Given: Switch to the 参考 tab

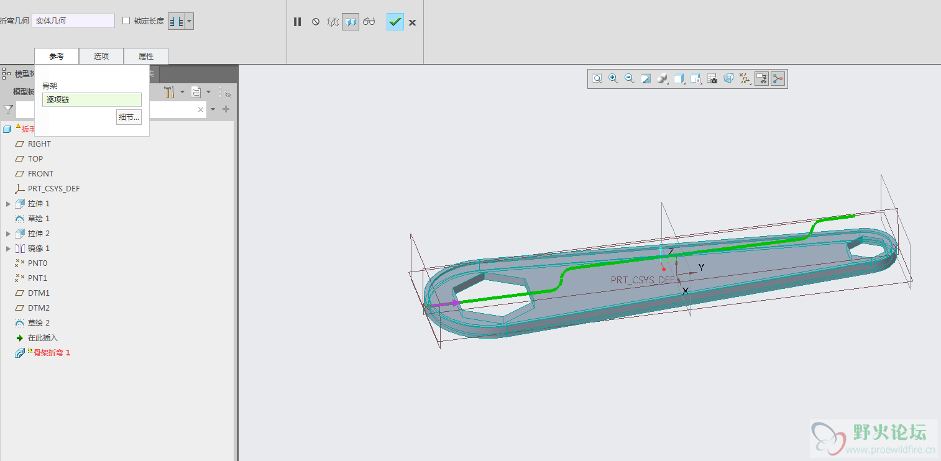Looking at the screenshot, I should point(57,56).
